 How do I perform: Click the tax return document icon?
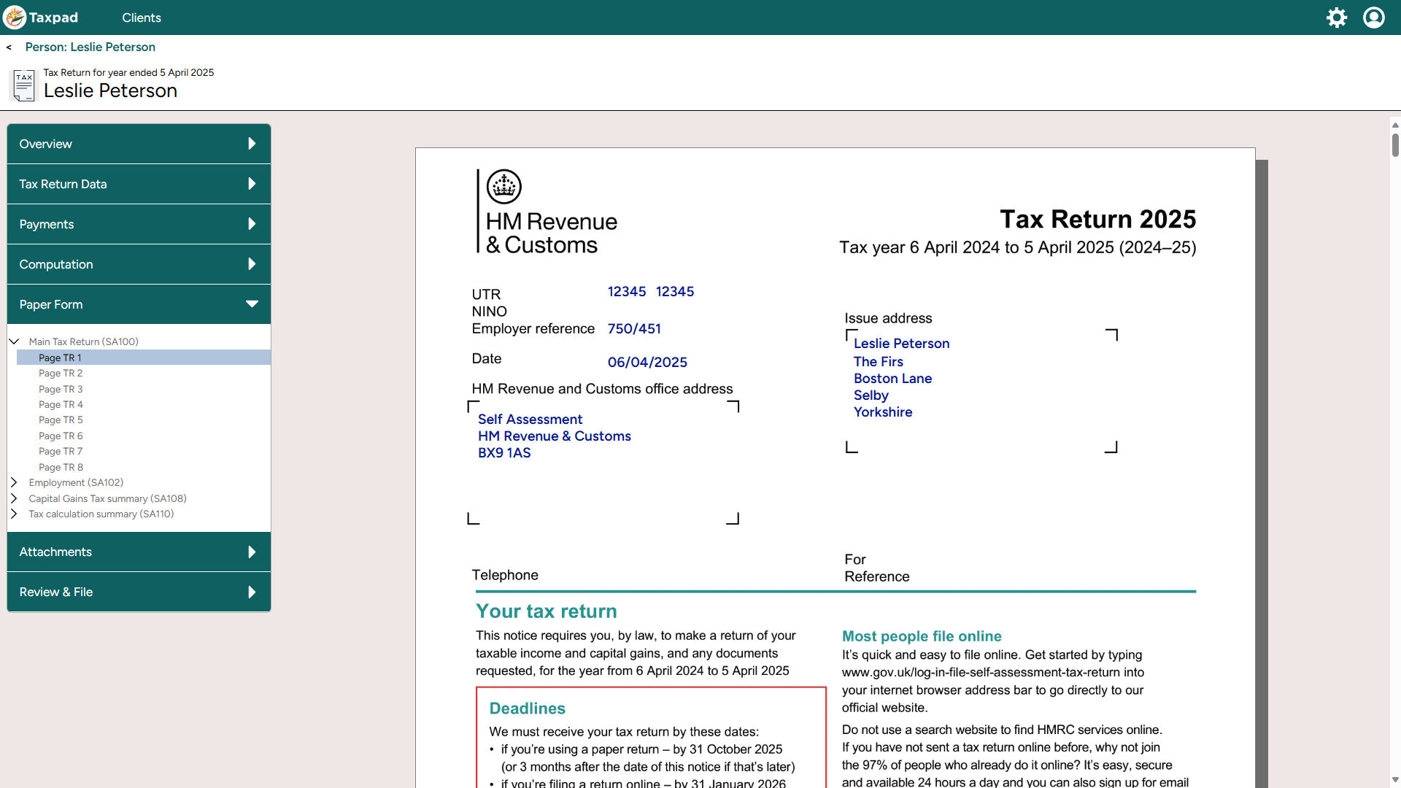pyautogui.click(x=23, y=85)
